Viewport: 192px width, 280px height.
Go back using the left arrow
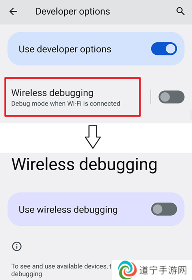13,12
